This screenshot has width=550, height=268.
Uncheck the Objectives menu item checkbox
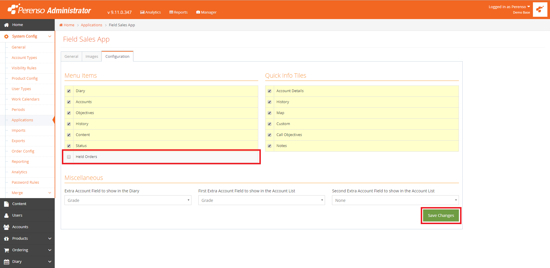coord(69,113)
